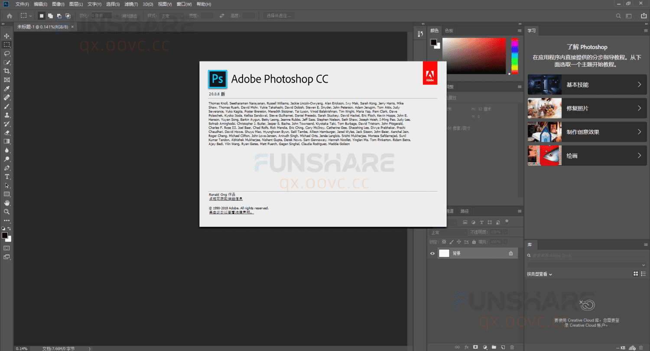Image resolution: width=650 pixels, height=351 pixels.
Task: Open the 制作创意效果 tutorial card
Action: pos(587,132)
